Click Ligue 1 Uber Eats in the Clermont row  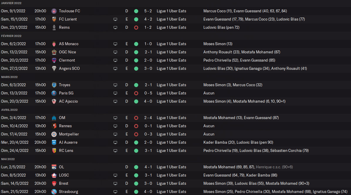pos(171,60)
